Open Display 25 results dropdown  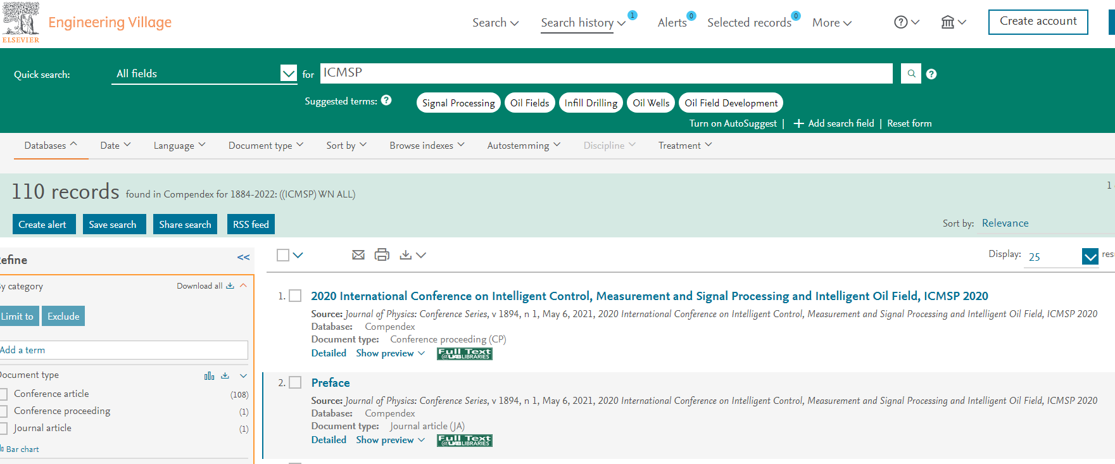pyautogui.click(x=1062, y=256)
